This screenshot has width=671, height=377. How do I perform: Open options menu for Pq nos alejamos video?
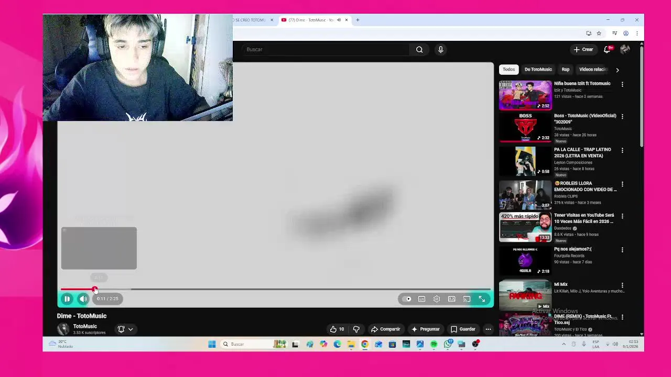pyautogui.click(x=622, y=250)
